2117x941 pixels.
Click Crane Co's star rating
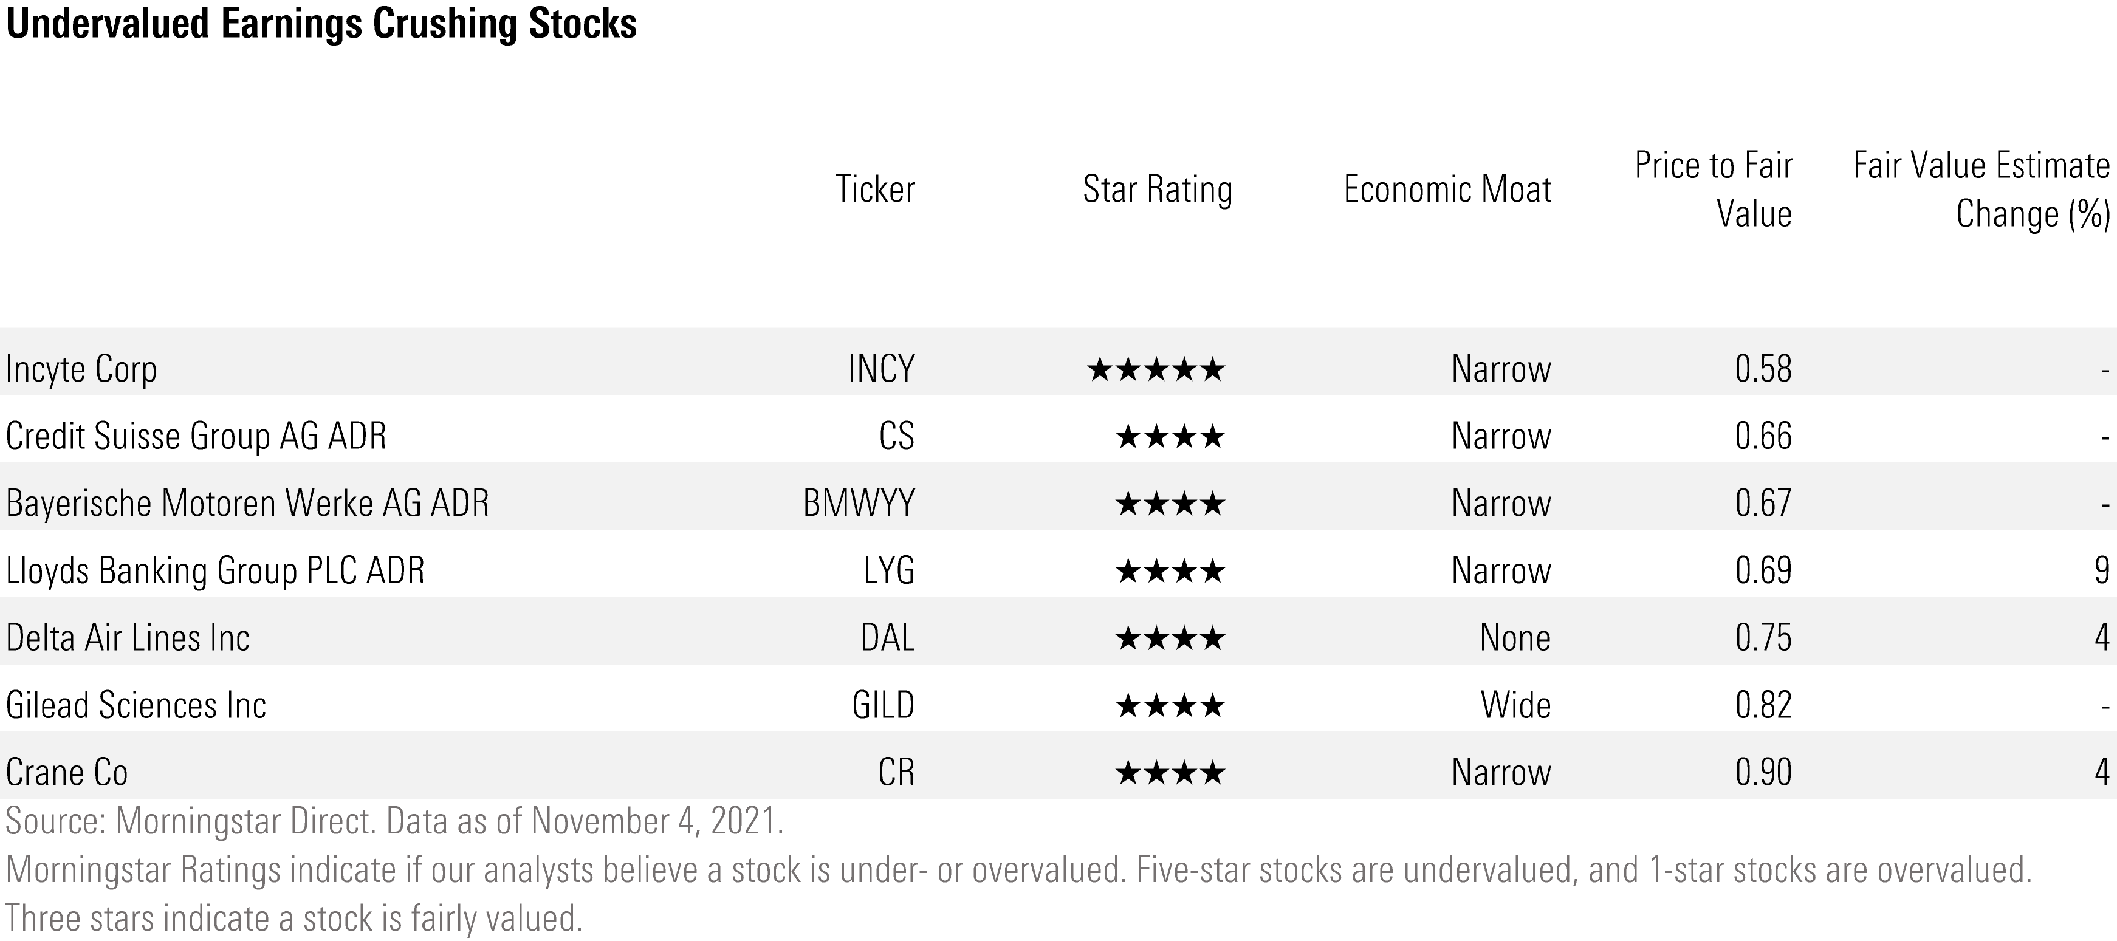pyautogui.click(x=1170, y=773)
